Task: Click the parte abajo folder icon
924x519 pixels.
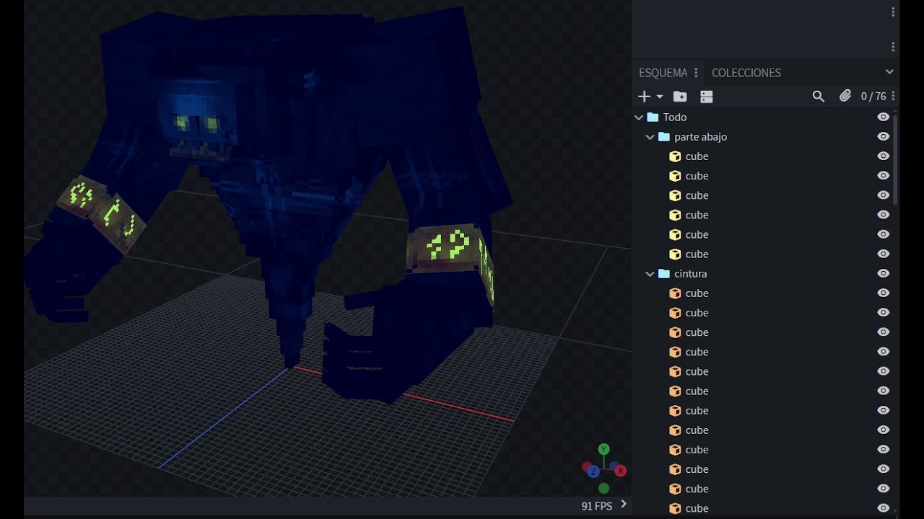Action: (664, 136)
